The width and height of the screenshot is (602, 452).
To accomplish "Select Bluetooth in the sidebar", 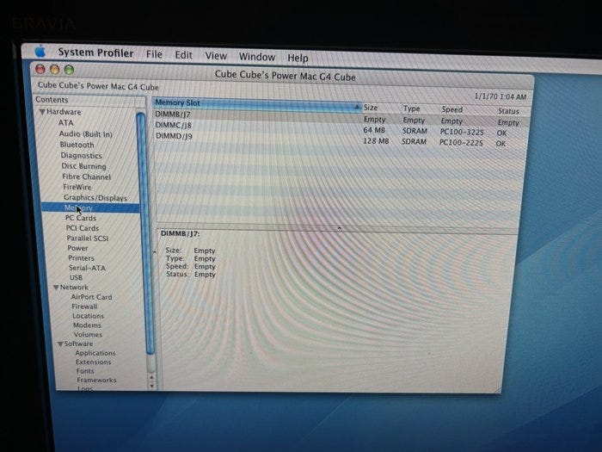I will coord(77,145).
